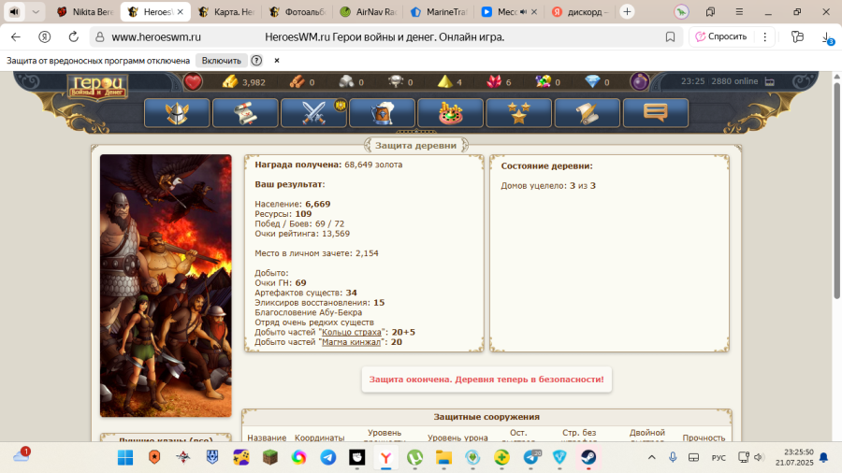Open the gold stars rating menu
This screenshot has height=473, width=842.
pyautogui.click(x=518, y=112)
